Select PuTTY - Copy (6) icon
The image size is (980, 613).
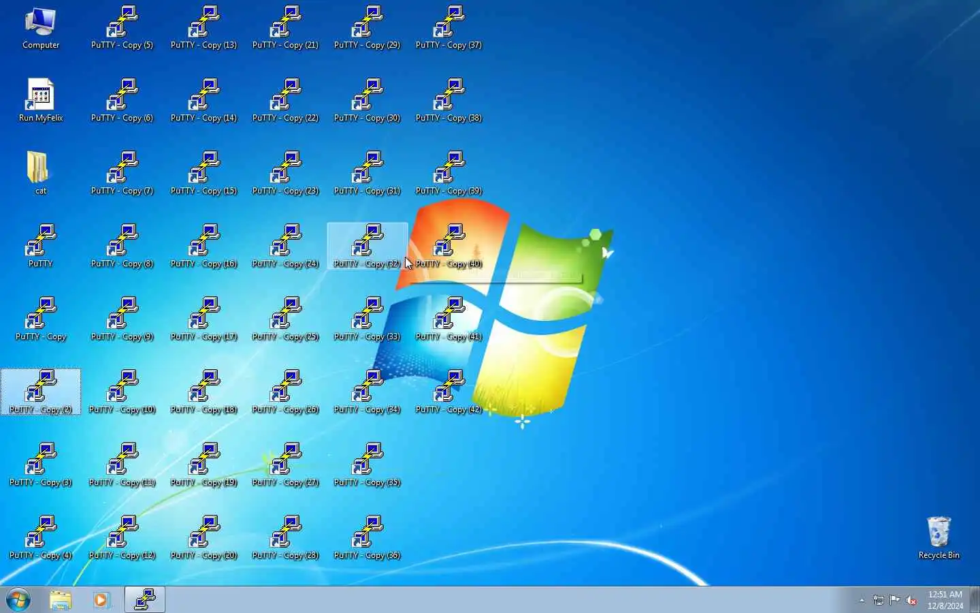tap(122, 101)
